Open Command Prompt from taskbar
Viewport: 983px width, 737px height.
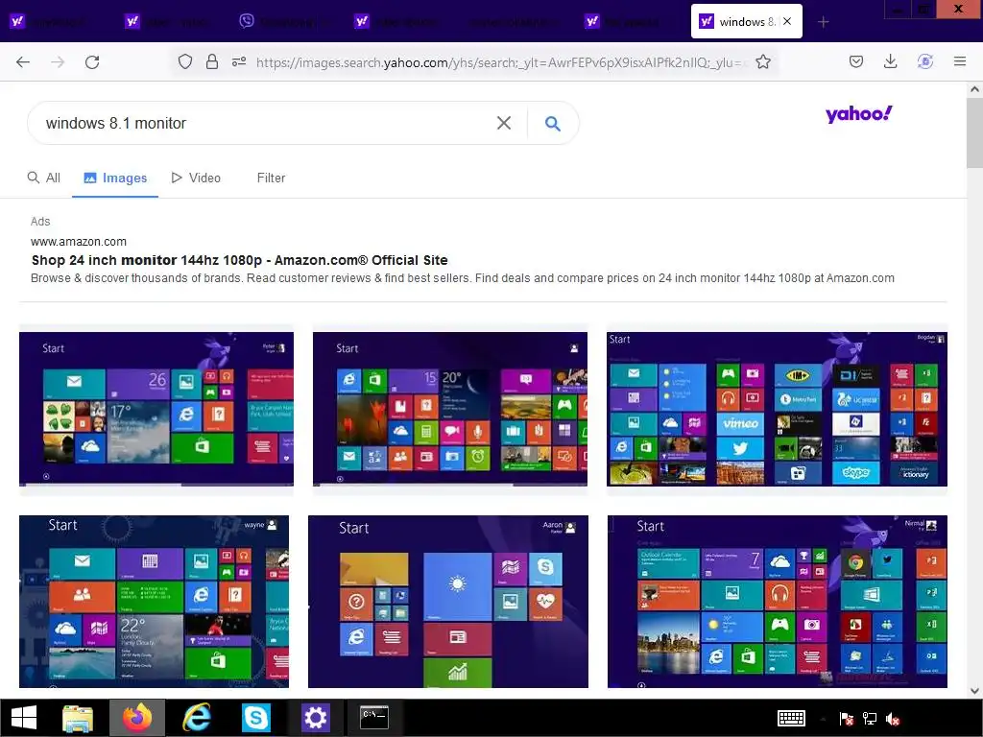[374, 718]
